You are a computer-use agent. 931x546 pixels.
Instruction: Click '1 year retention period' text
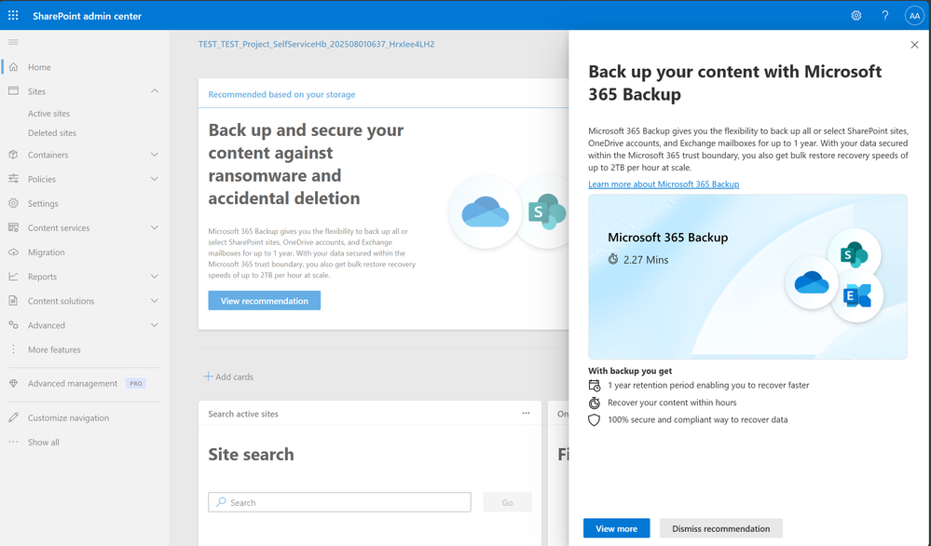708,385
